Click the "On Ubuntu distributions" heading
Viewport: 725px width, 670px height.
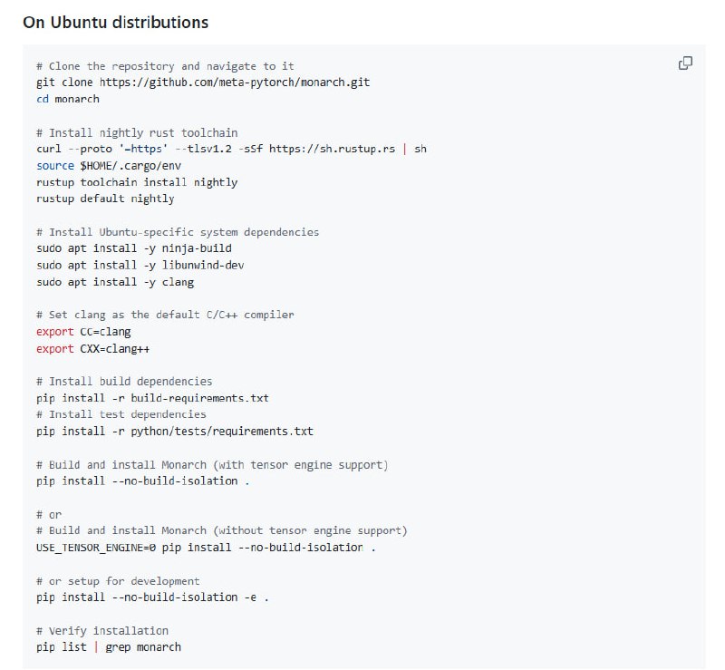(115, 22)
